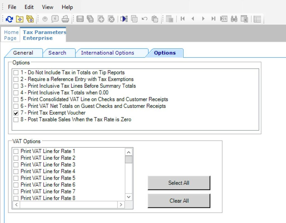Check Print VAT Line for Rate 6
The image size is (286, 223).
pyautogui.click(x=16, y=185)
